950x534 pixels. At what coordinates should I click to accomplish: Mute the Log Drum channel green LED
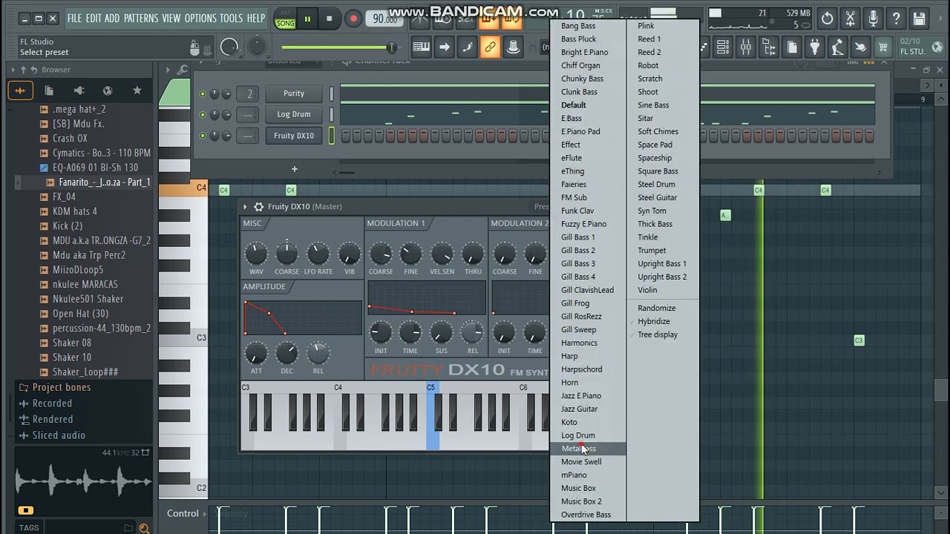coord(203,115)
